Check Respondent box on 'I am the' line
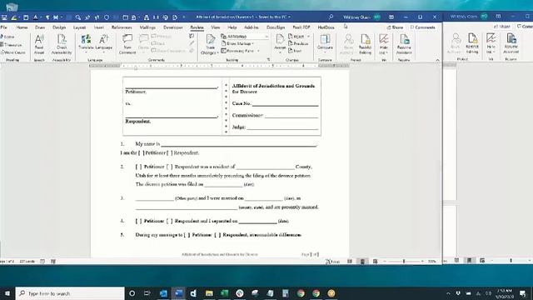This screenshot has height=300, width=533. [170, 153]
